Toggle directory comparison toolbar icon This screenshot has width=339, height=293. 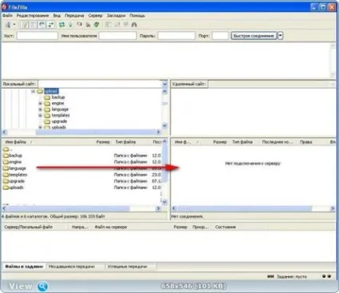[x=117, y=25]
